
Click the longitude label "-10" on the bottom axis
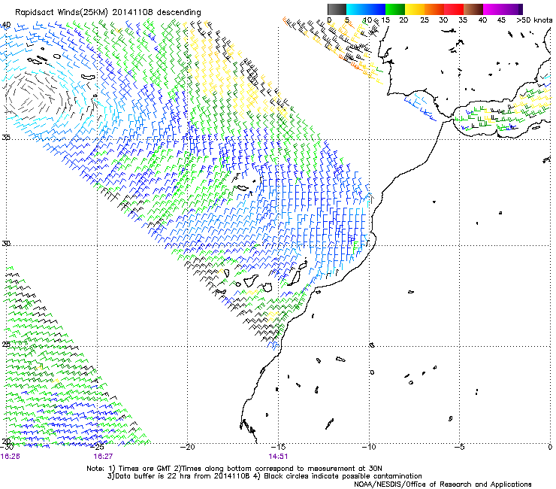(x=369, y=447)
